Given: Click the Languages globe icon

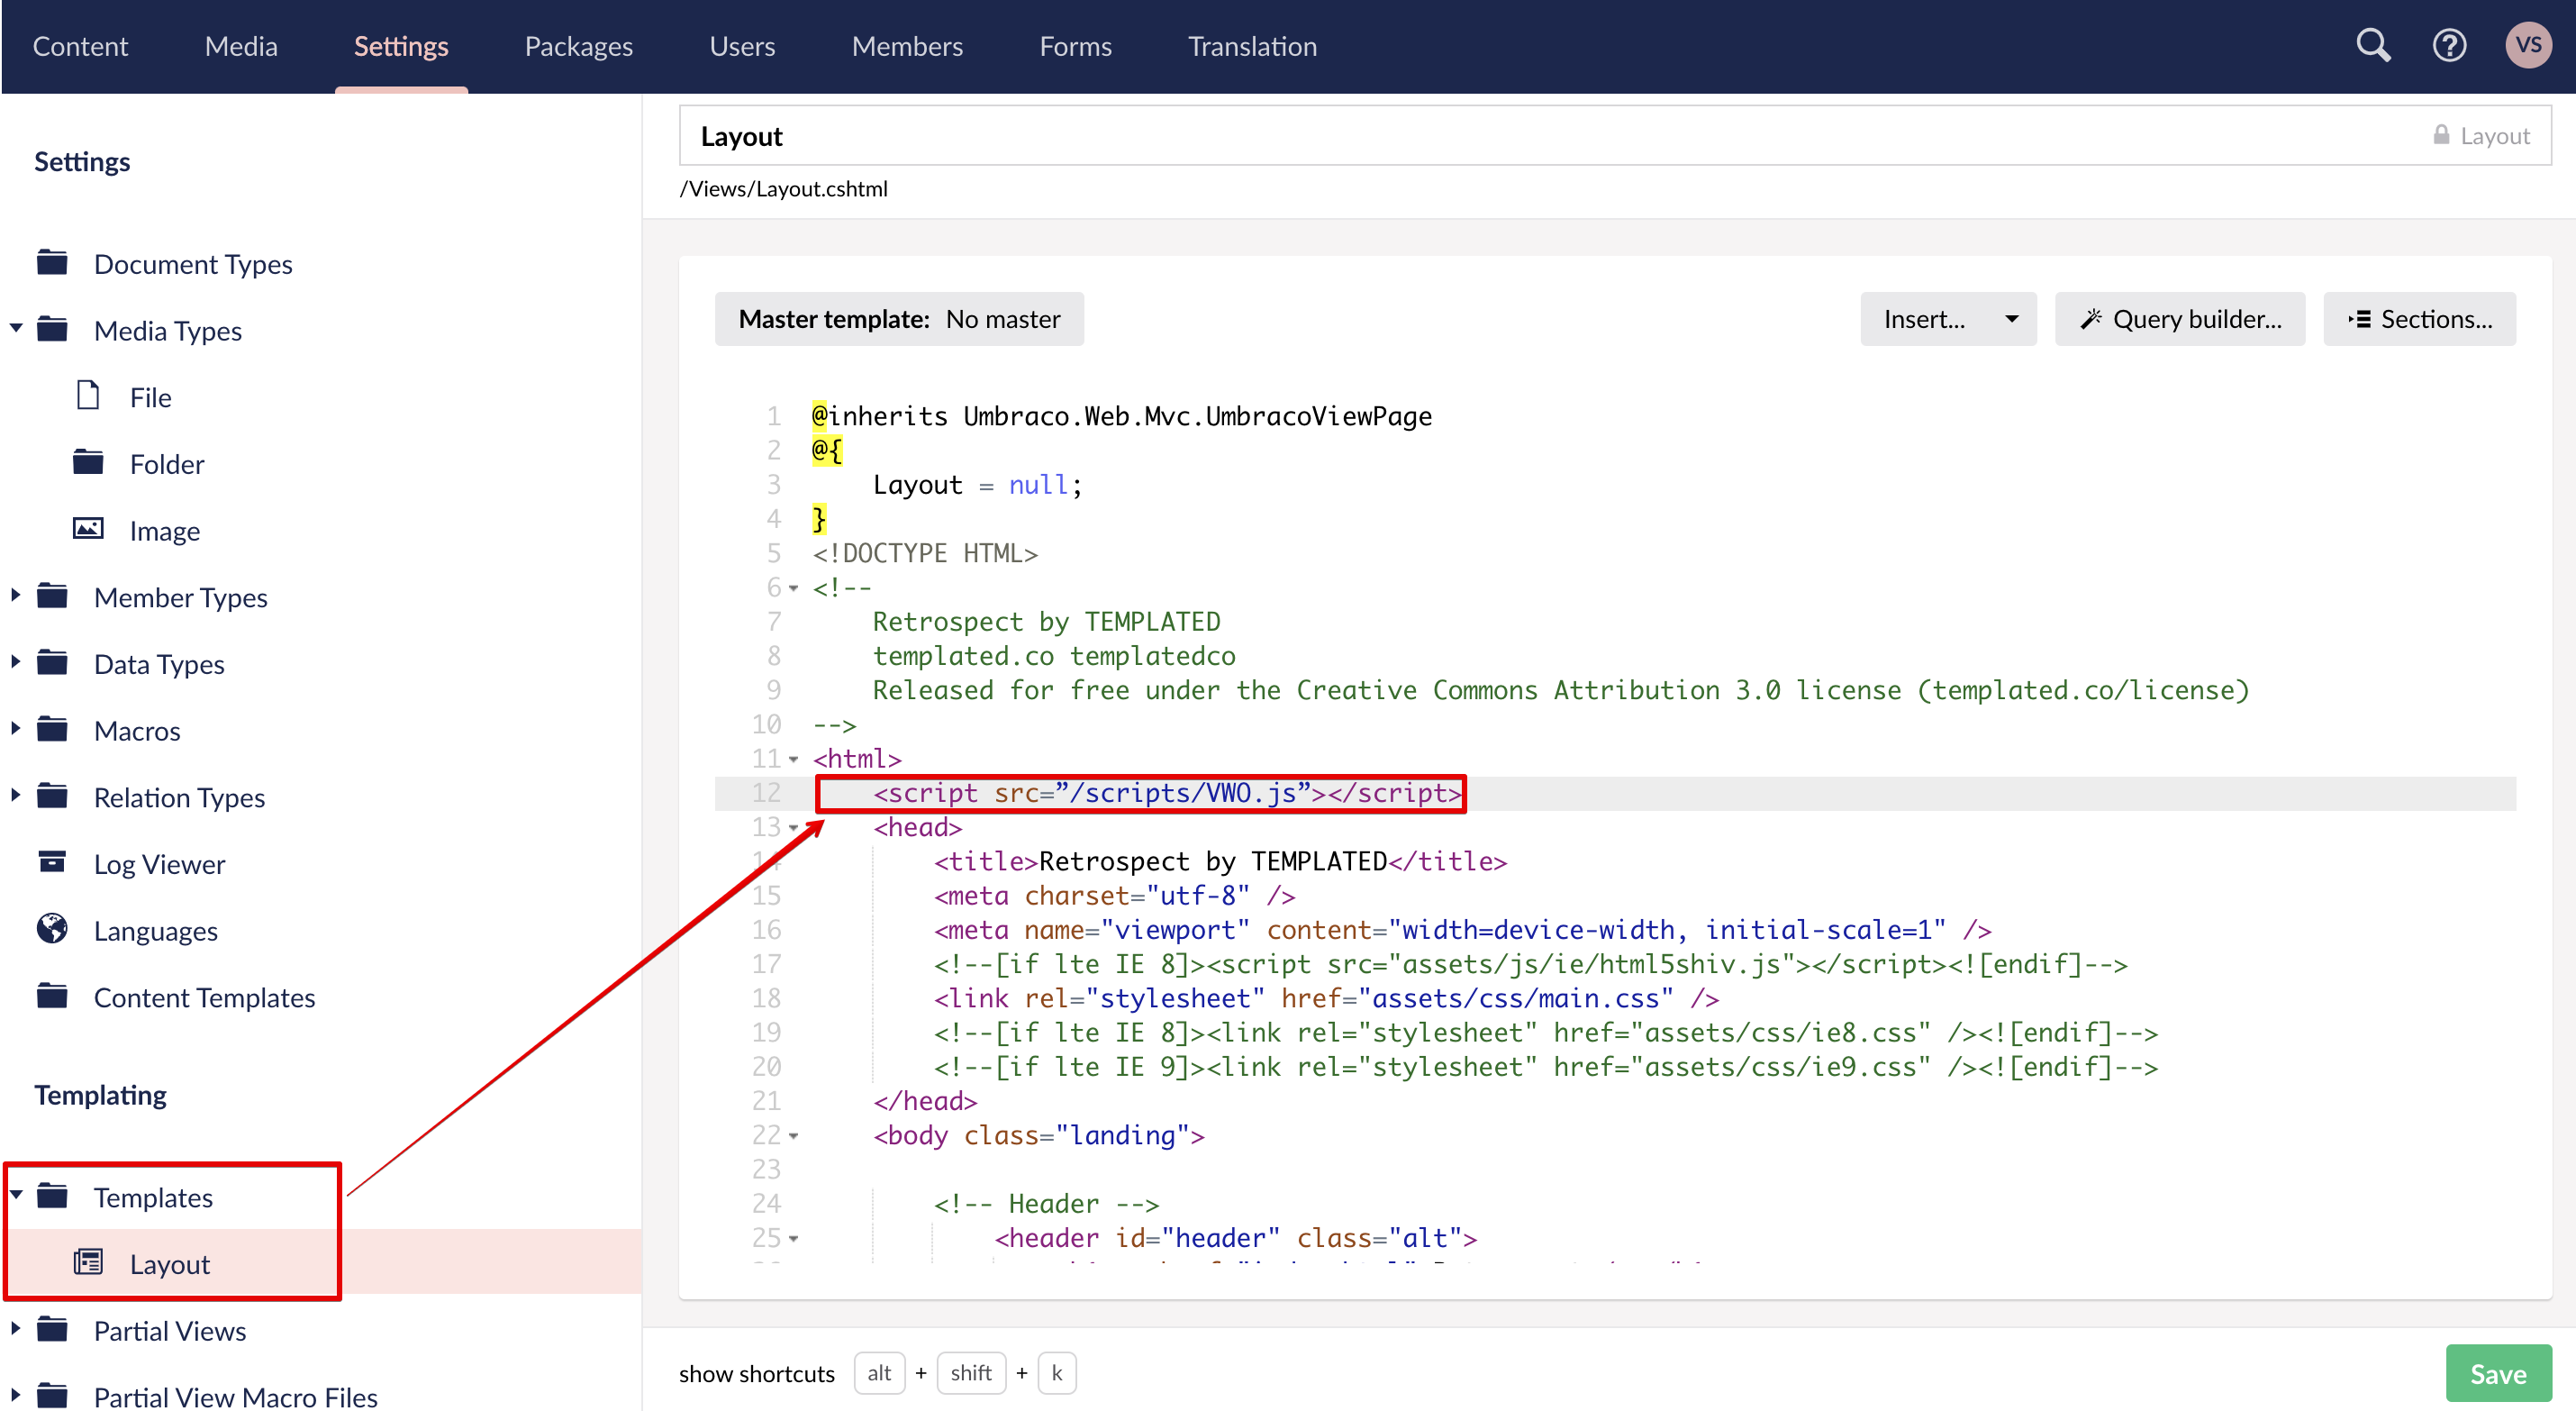Looking at the screenshot, I should (x=52, y=929).
